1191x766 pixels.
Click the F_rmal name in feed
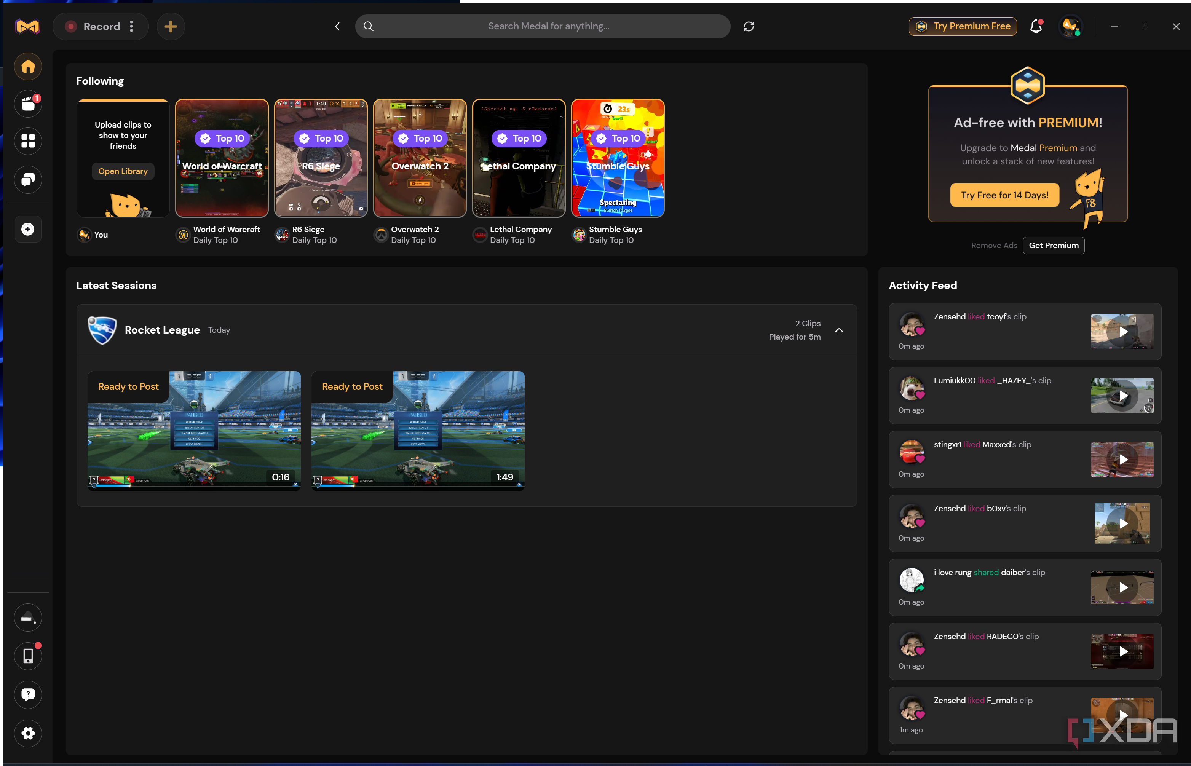[999, 701]
